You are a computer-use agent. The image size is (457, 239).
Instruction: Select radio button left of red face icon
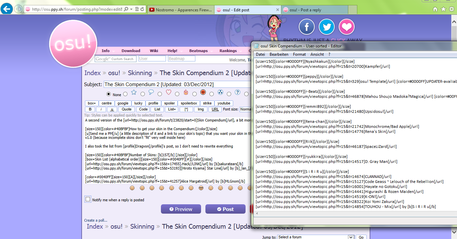tap(194, 94)
